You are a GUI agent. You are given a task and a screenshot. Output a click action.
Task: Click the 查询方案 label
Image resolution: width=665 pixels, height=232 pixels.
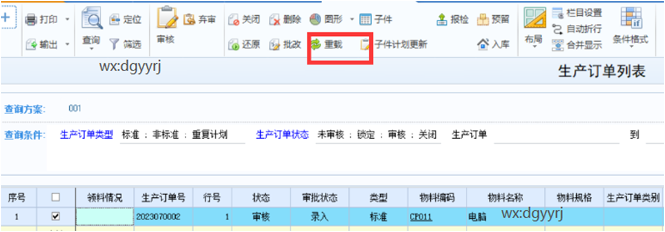(24, 109)
